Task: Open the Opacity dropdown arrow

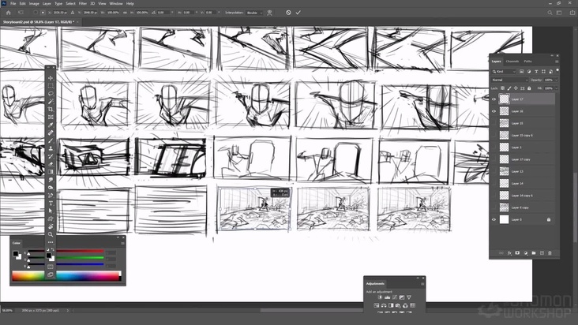Action: click(556, 80)
